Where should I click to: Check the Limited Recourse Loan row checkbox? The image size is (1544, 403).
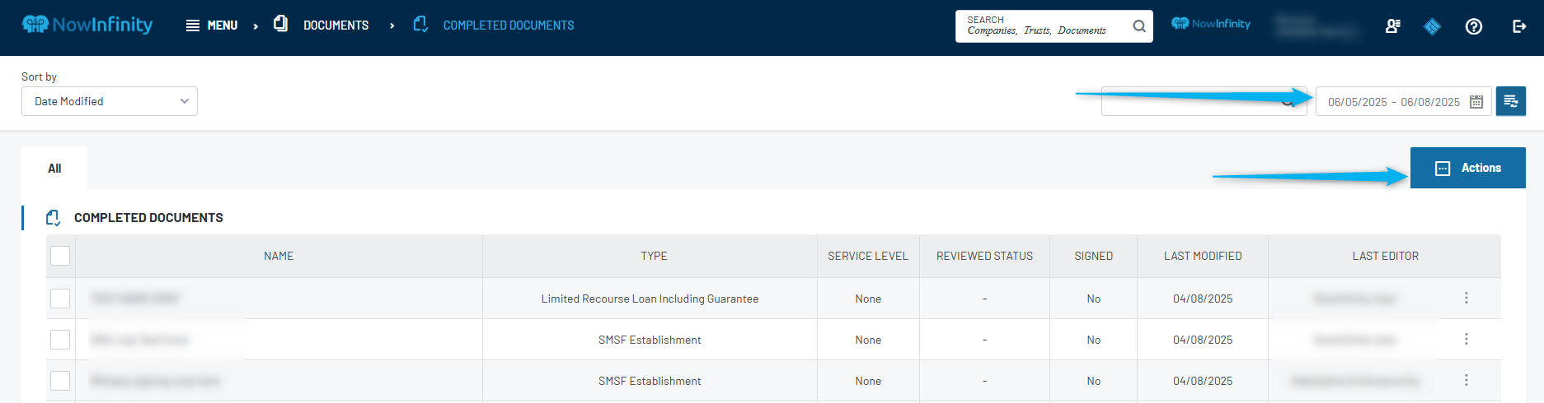(60, 299)
